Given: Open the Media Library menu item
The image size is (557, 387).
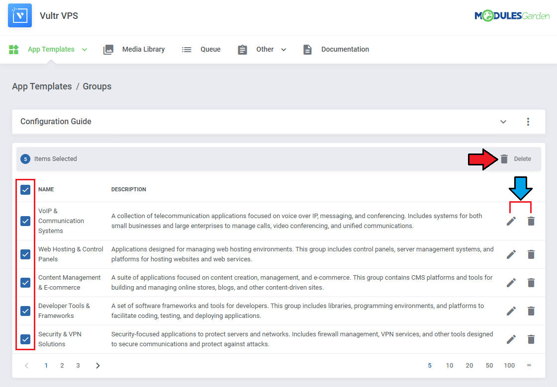Looking at the screenshot, I should [x=144, y=49].
